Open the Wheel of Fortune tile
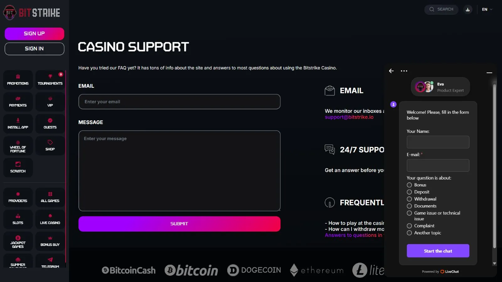The image size is (502, 282). 18,146
